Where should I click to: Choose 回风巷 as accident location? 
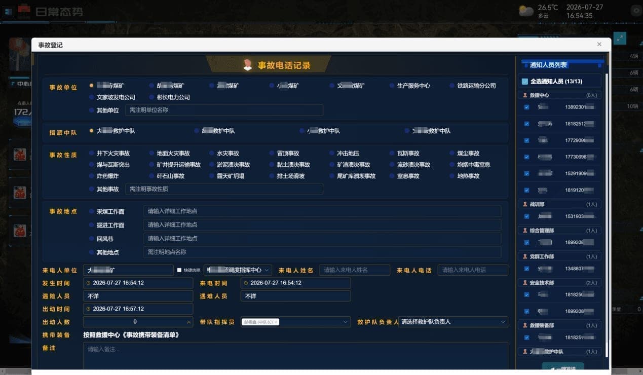point(101,239)
